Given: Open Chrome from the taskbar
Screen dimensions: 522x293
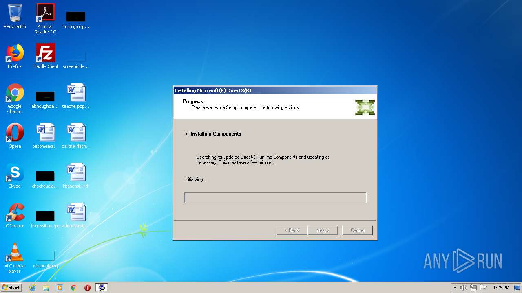Looking at the screenshot, I should 74,288.
